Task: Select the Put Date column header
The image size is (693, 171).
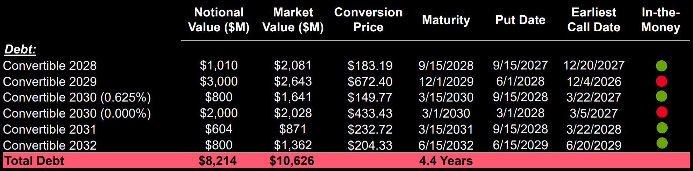Action: (x=520, y=20)
